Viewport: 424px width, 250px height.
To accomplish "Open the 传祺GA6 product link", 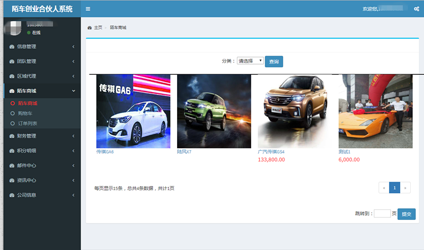I will coord(105,152).
